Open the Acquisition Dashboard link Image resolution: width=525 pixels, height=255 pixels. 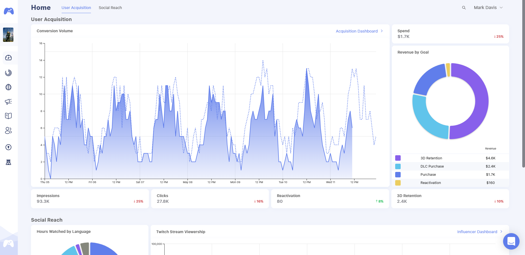point(357,31)
